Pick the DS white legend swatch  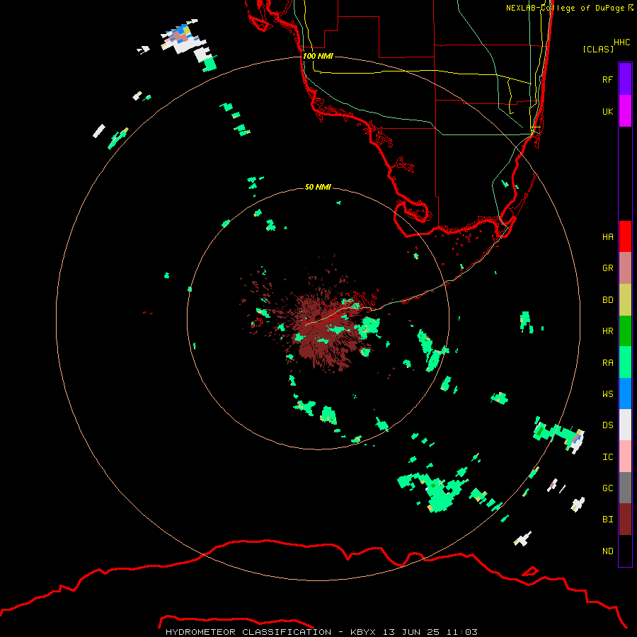pyautogui.click(x=625, y=425)
